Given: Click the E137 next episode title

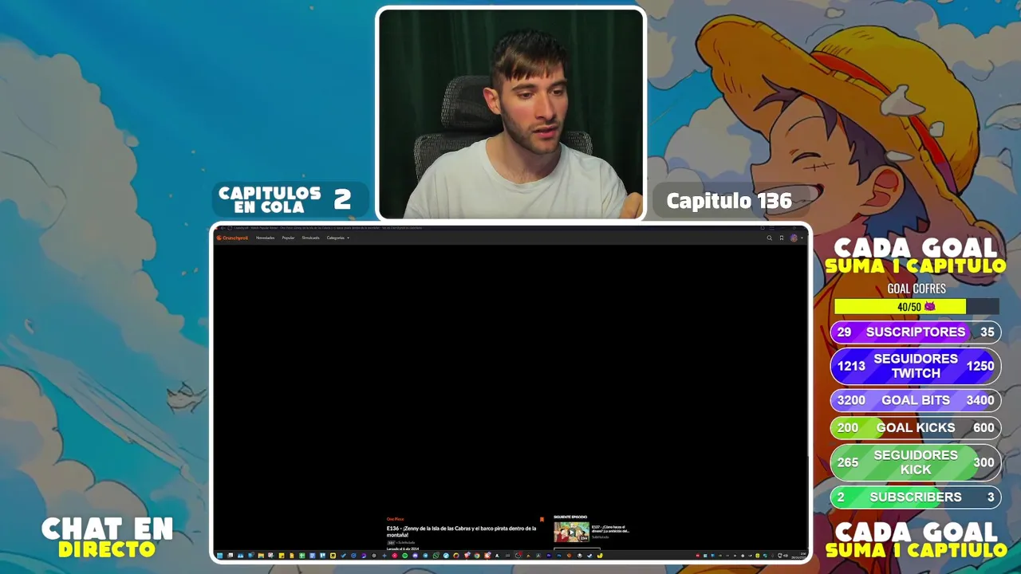Looking at the screenshot, I should coord(610,529).
